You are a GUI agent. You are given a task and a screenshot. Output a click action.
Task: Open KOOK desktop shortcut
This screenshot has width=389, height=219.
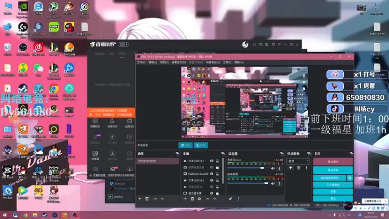[54, 29]
